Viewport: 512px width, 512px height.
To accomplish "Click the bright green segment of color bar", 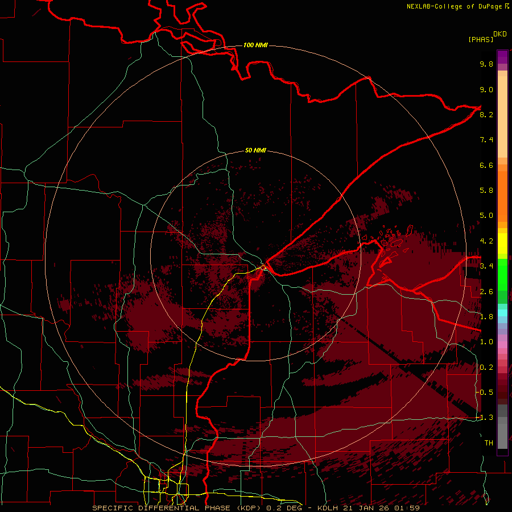I will coord(502,275).
